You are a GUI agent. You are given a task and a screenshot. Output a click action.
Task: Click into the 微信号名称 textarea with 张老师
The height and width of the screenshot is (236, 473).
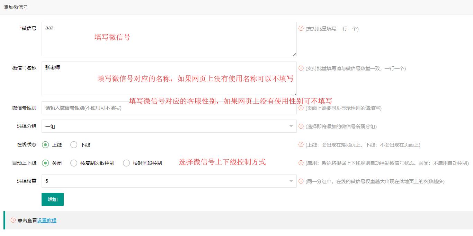click(169, 79)
